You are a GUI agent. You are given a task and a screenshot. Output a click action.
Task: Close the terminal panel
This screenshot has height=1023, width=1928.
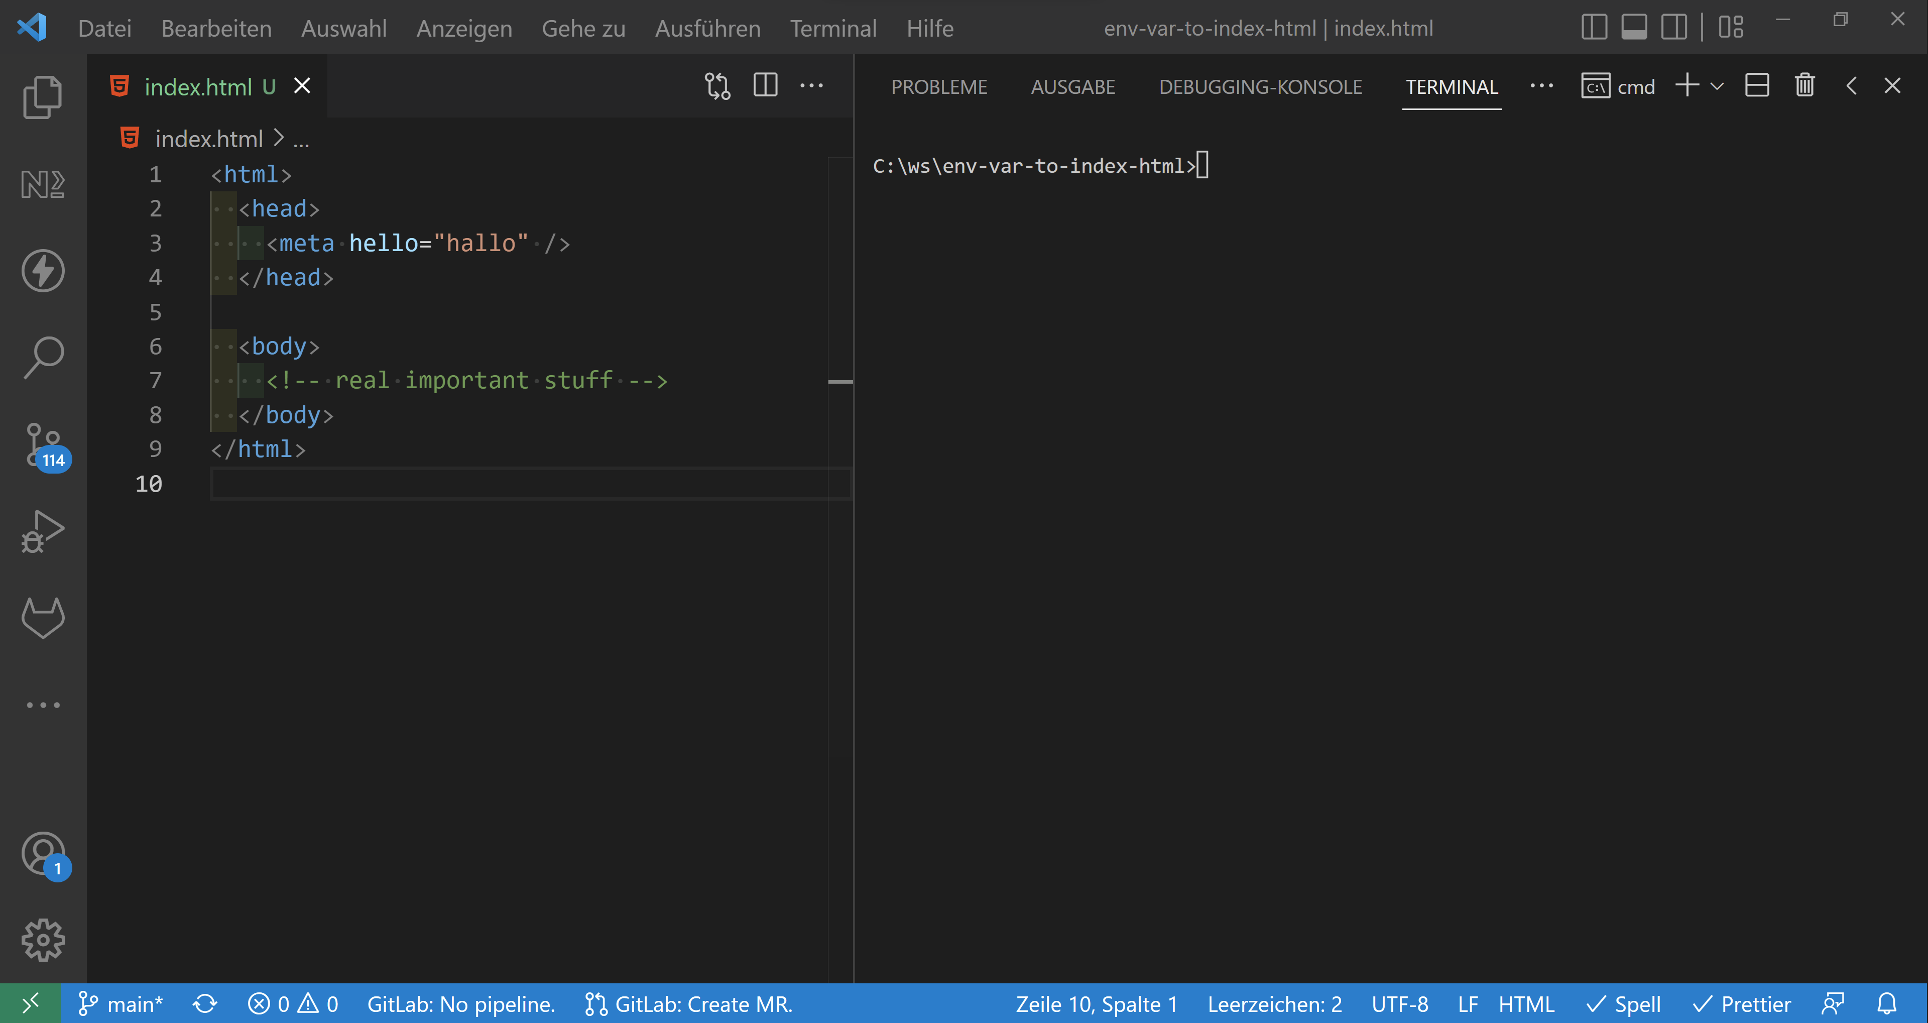tap(1892, 85)
